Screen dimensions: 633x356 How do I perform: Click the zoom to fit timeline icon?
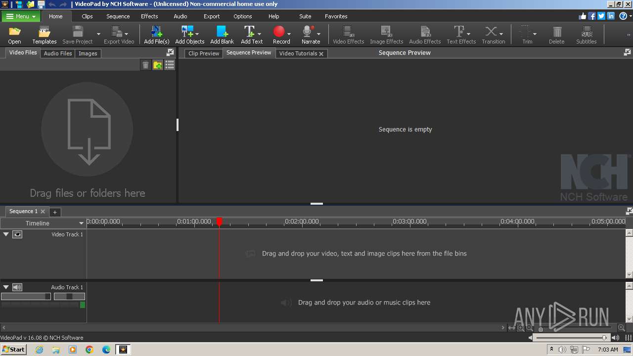tap(512, 328)
